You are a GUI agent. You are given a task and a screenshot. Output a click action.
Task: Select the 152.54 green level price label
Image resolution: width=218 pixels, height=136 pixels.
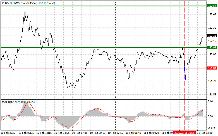click(212, 6)
